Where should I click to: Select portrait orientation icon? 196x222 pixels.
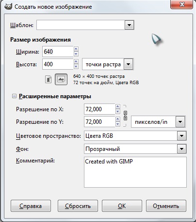48,79
